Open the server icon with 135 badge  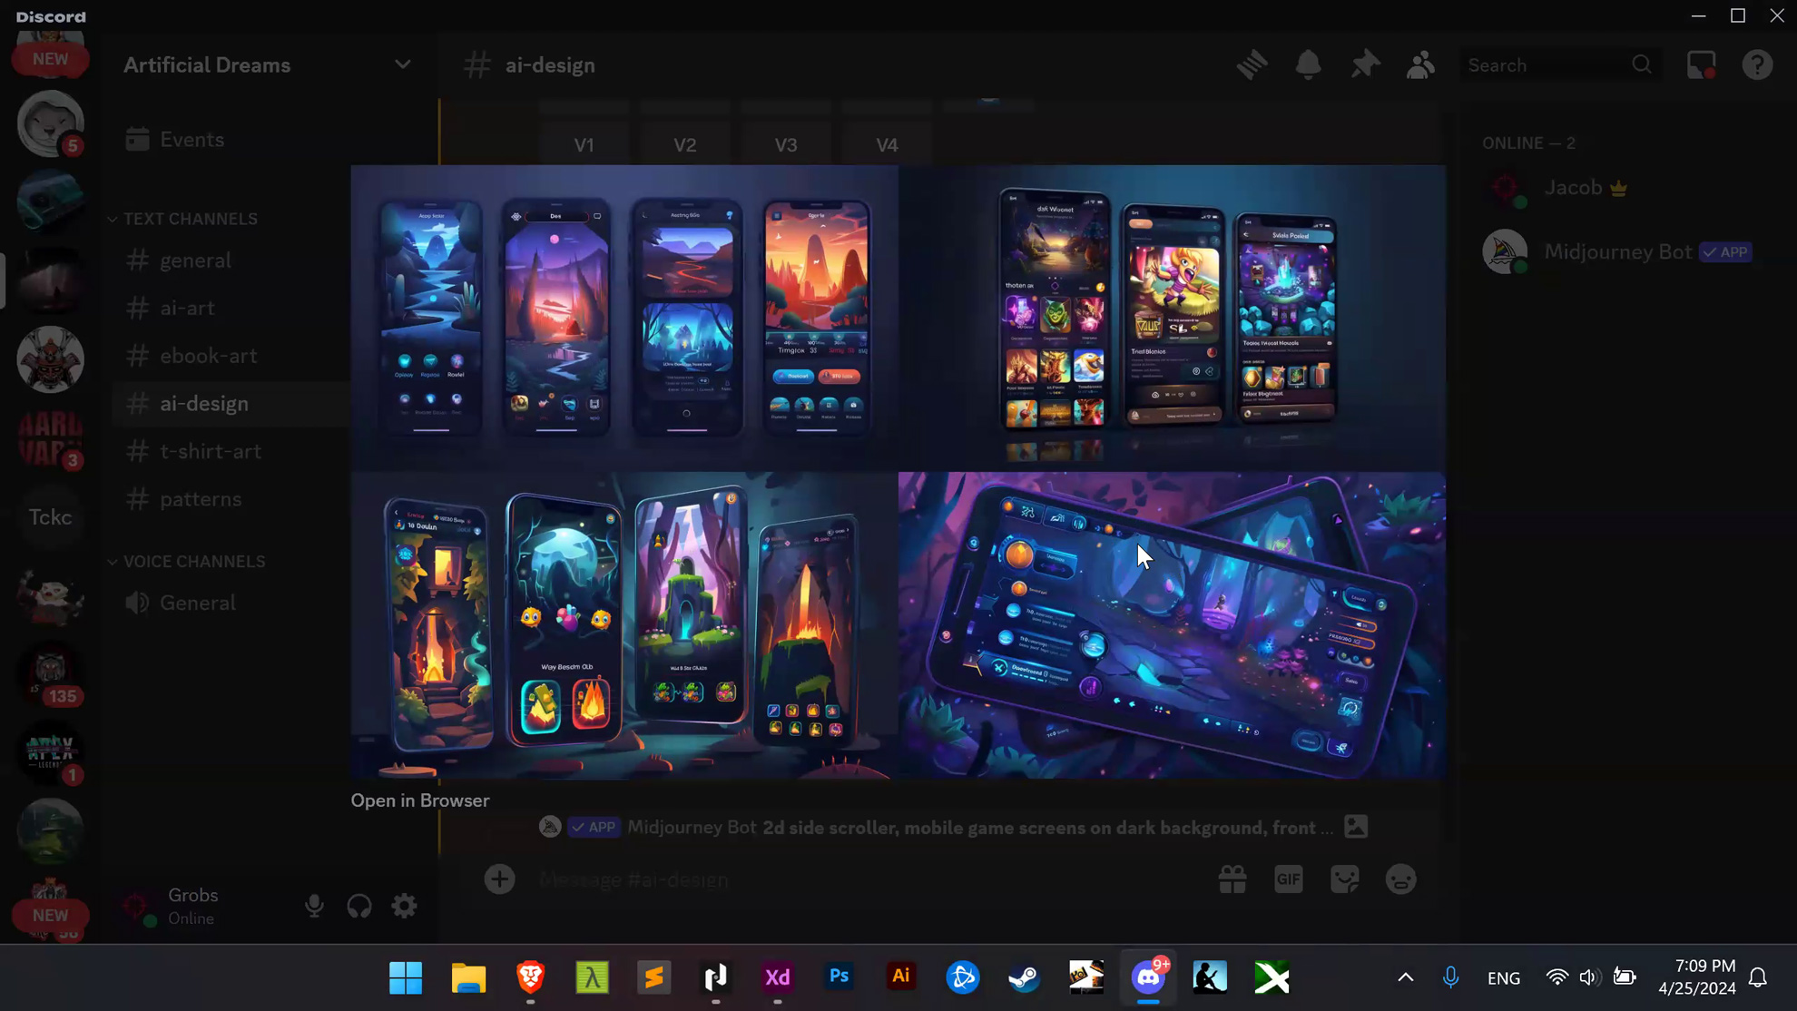pyautogui.click(x=50, y=675)
